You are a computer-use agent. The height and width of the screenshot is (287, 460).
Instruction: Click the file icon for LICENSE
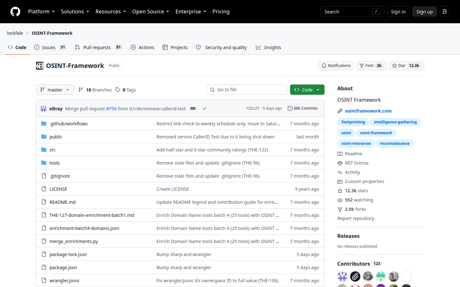coord(44,189)
